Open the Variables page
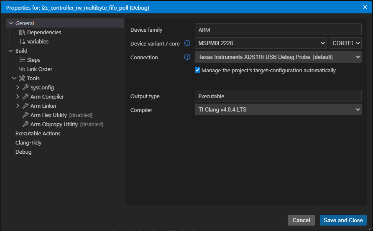 (x=38, y=42)
